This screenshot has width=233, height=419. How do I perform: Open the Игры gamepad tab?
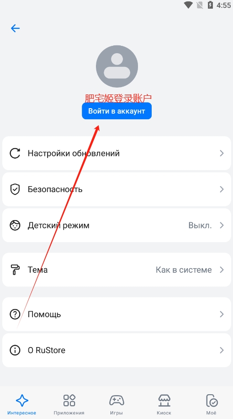[x=116, y=404]
